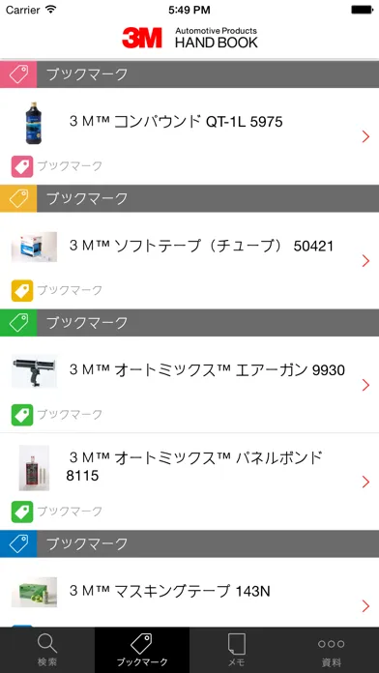Screen dimensions: 379x673
Task: Tap the 3M Automotive Products HAND BOOK logo
Action: (189, 38)
